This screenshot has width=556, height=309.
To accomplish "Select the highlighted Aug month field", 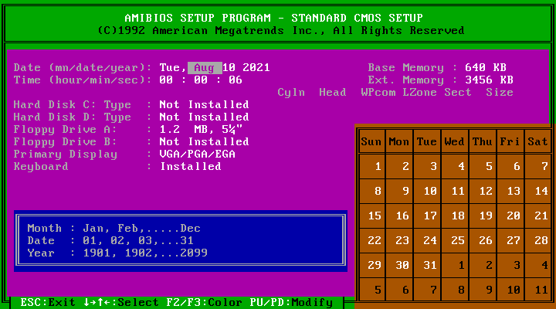I will [205, 68].
